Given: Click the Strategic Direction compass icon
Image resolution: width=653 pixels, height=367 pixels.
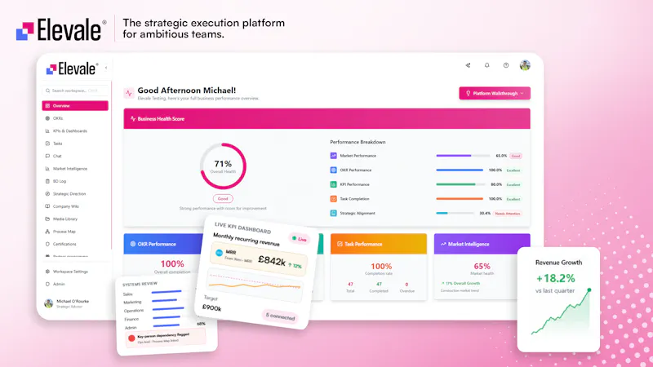Looking at the screenshot, I should (47, 194).
